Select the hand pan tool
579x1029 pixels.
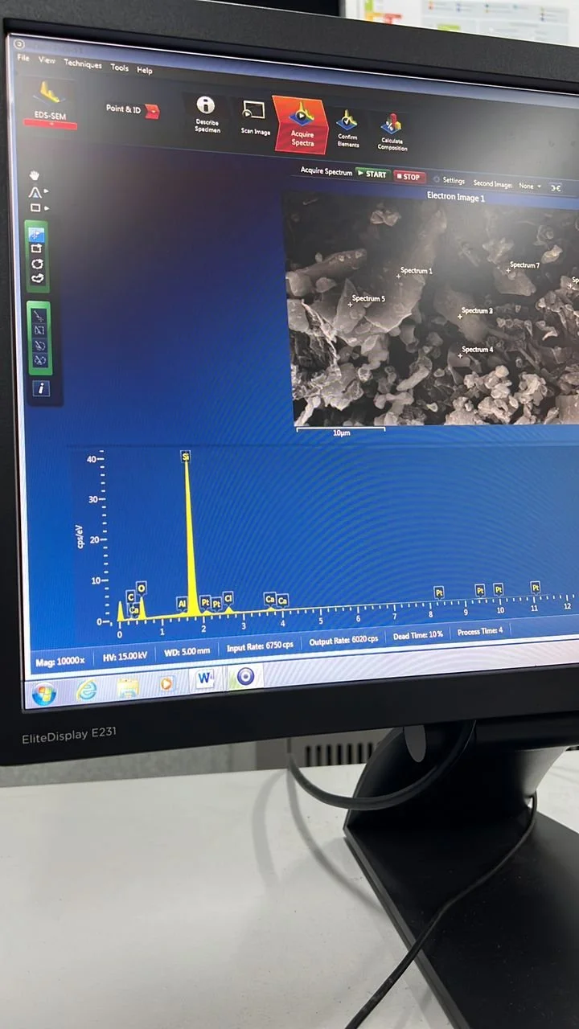[34, 175]
